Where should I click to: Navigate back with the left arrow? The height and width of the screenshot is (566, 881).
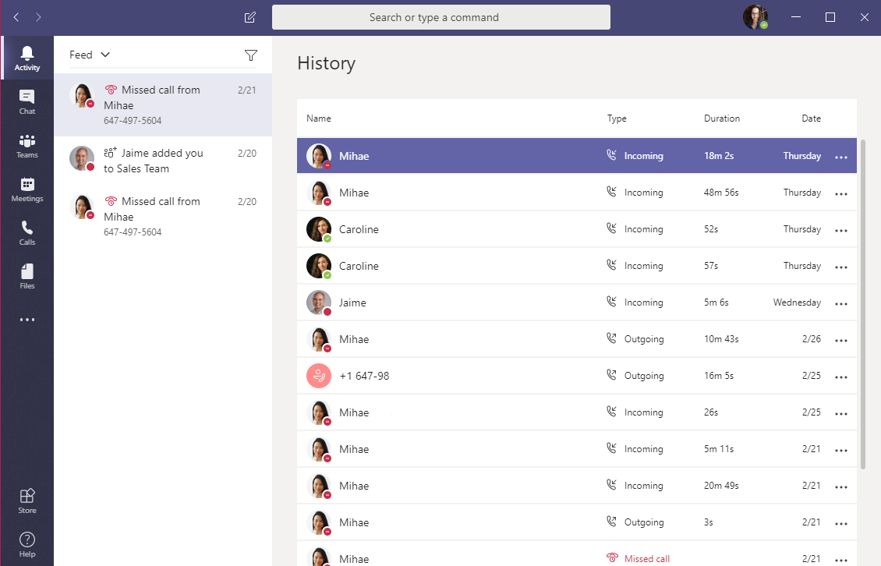pyautogui.click(x=15, y=16)
